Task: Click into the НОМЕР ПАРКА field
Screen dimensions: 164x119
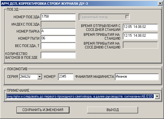Action: tap(58, 31)
